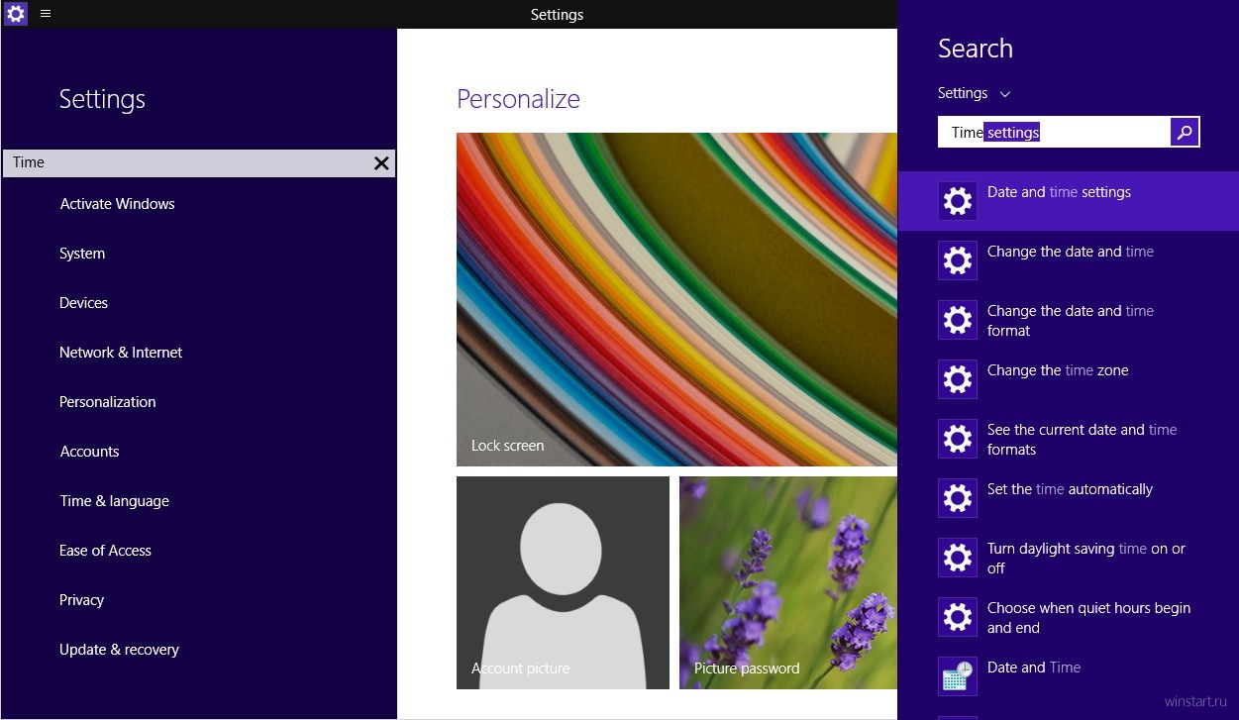Open Change the time zone result
The height and width of the screenshot is (720, 1239).
pos(1069,379)
